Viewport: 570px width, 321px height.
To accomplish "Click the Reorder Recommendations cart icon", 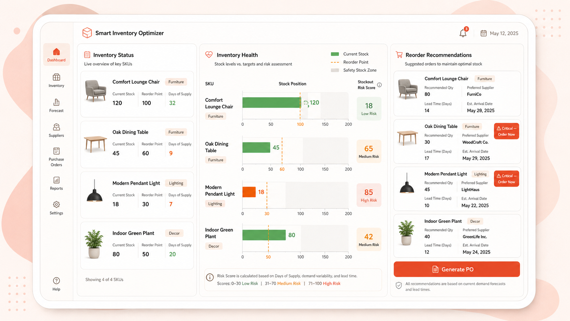I will (399, 55).
